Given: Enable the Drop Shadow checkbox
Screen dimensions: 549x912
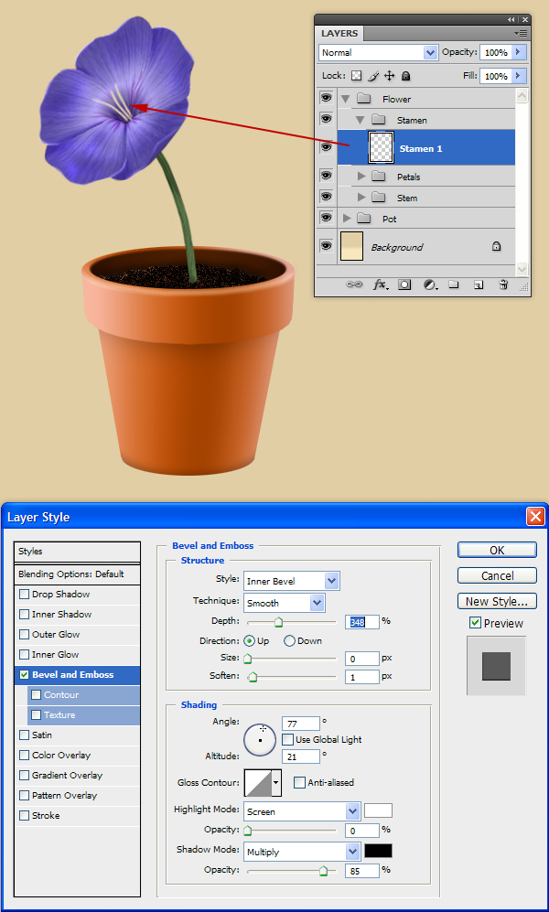Looking at the screenshot, I should pyautogui.click(x=25, y=595).
